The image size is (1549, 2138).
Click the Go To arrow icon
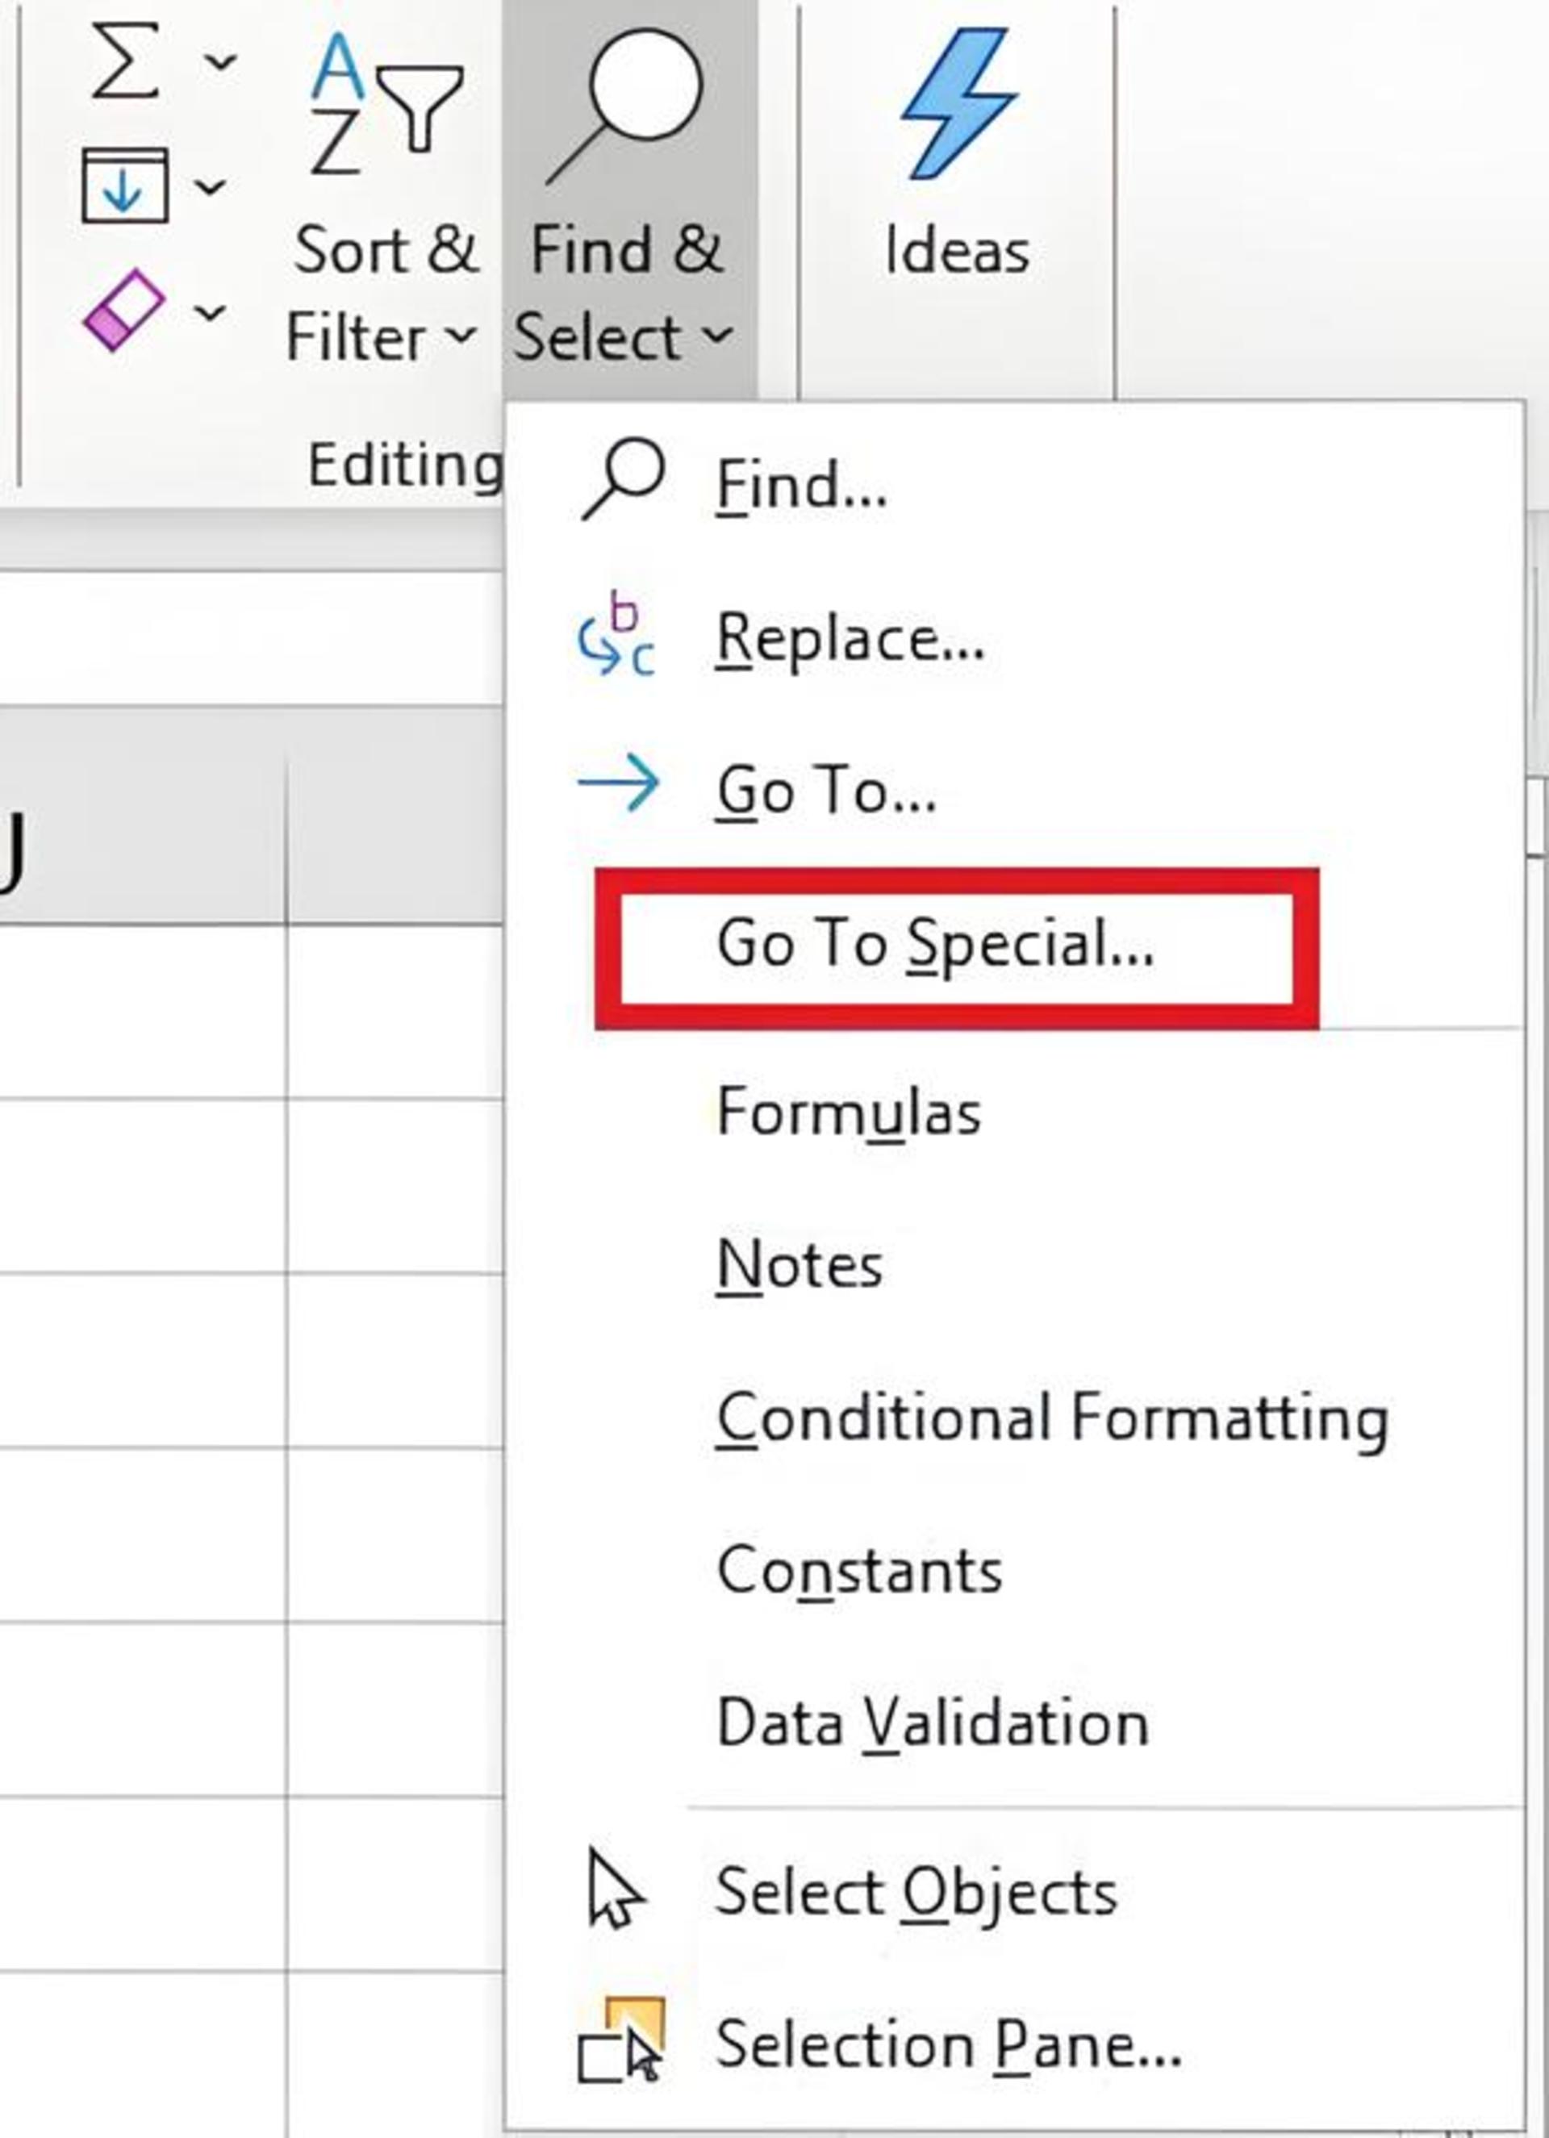[619, 784]
